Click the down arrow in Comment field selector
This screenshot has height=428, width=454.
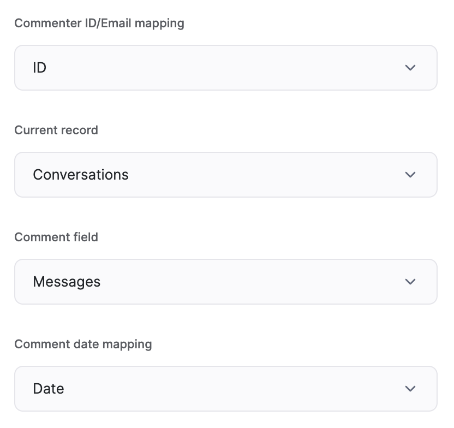coord(410,282)
